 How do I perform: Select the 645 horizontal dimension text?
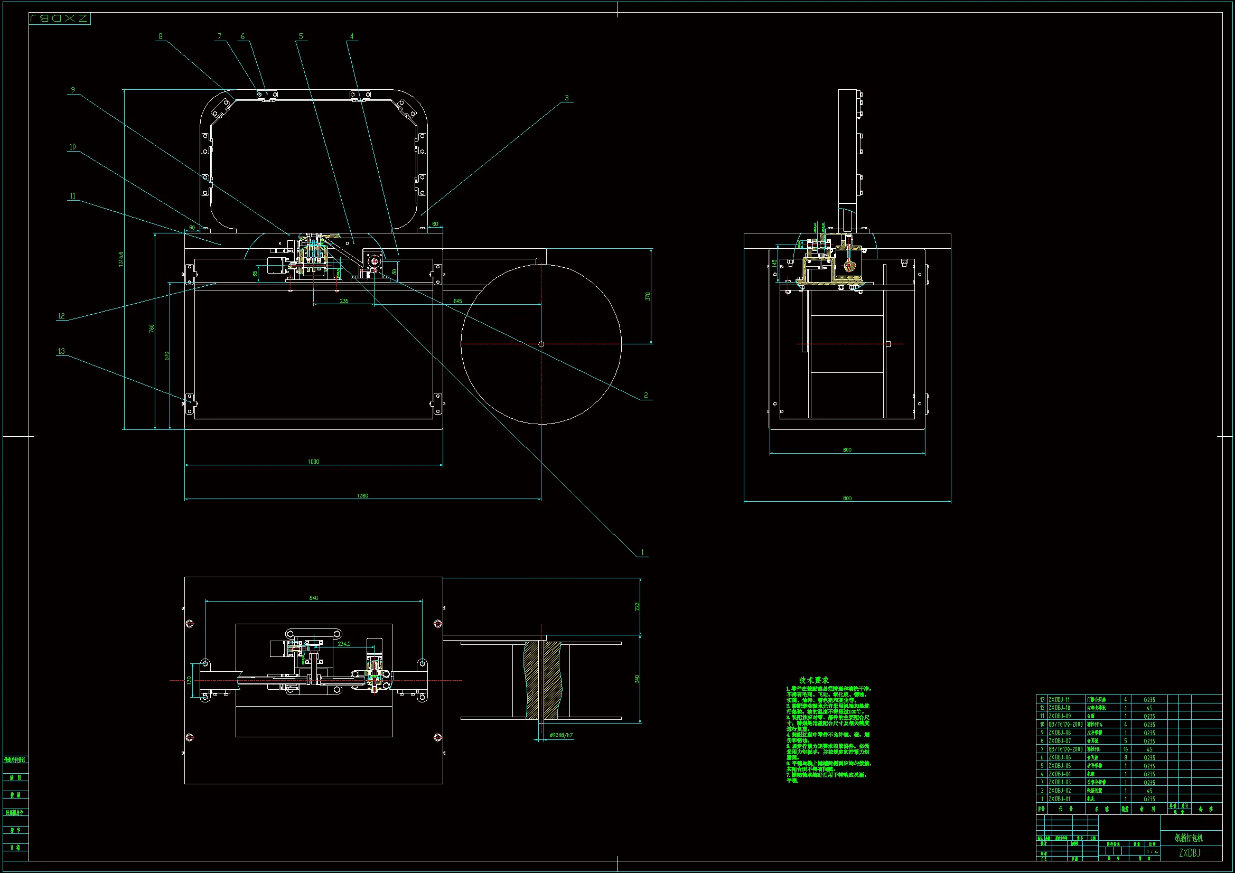457,301
